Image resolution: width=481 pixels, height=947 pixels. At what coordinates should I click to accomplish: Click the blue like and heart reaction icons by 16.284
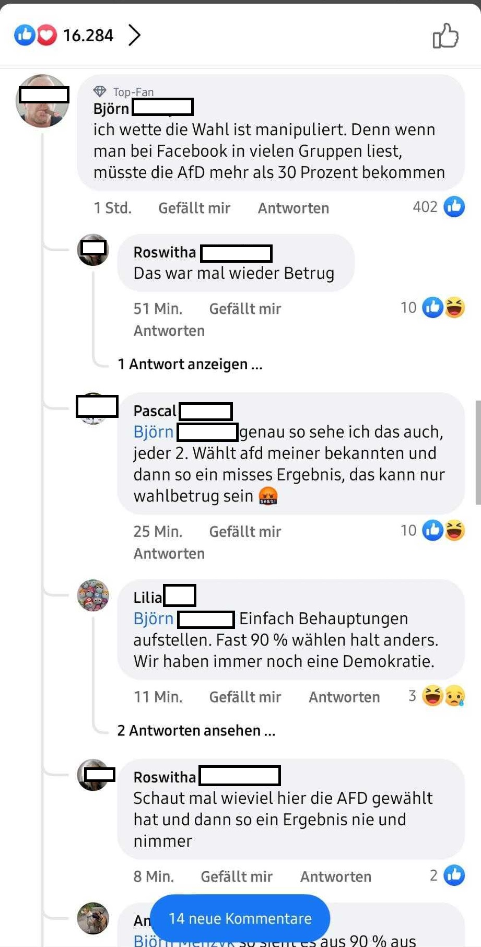pos(36,36)
